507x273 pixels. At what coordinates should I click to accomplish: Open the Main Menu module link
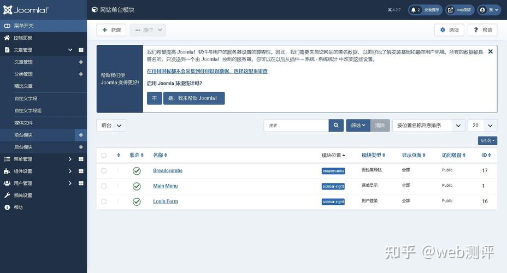[166, 186]
